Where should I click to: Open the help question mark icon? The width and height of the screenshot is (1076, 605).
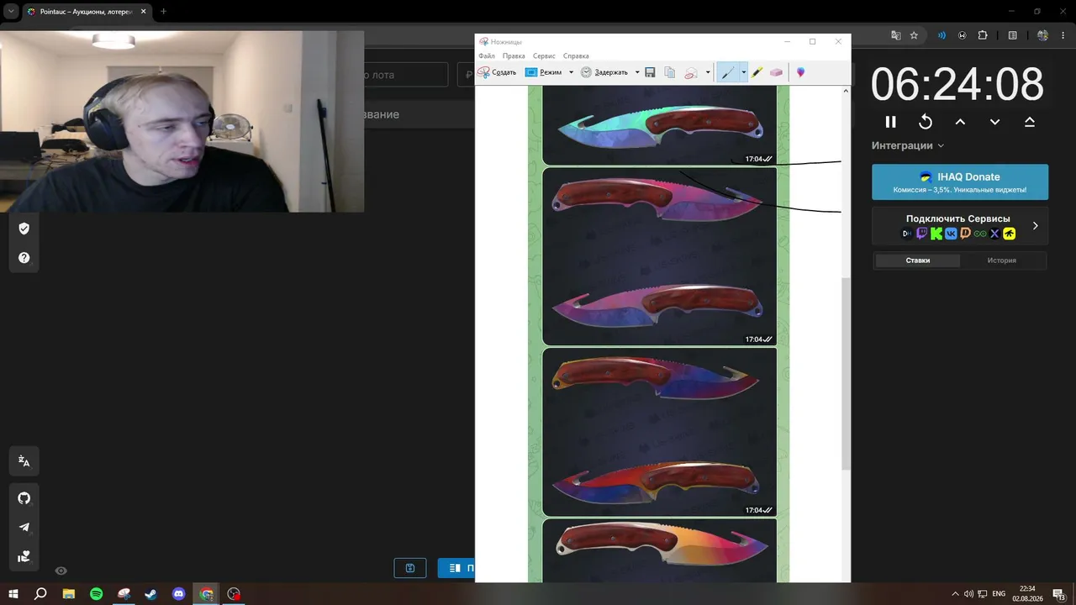pos(24,258)
